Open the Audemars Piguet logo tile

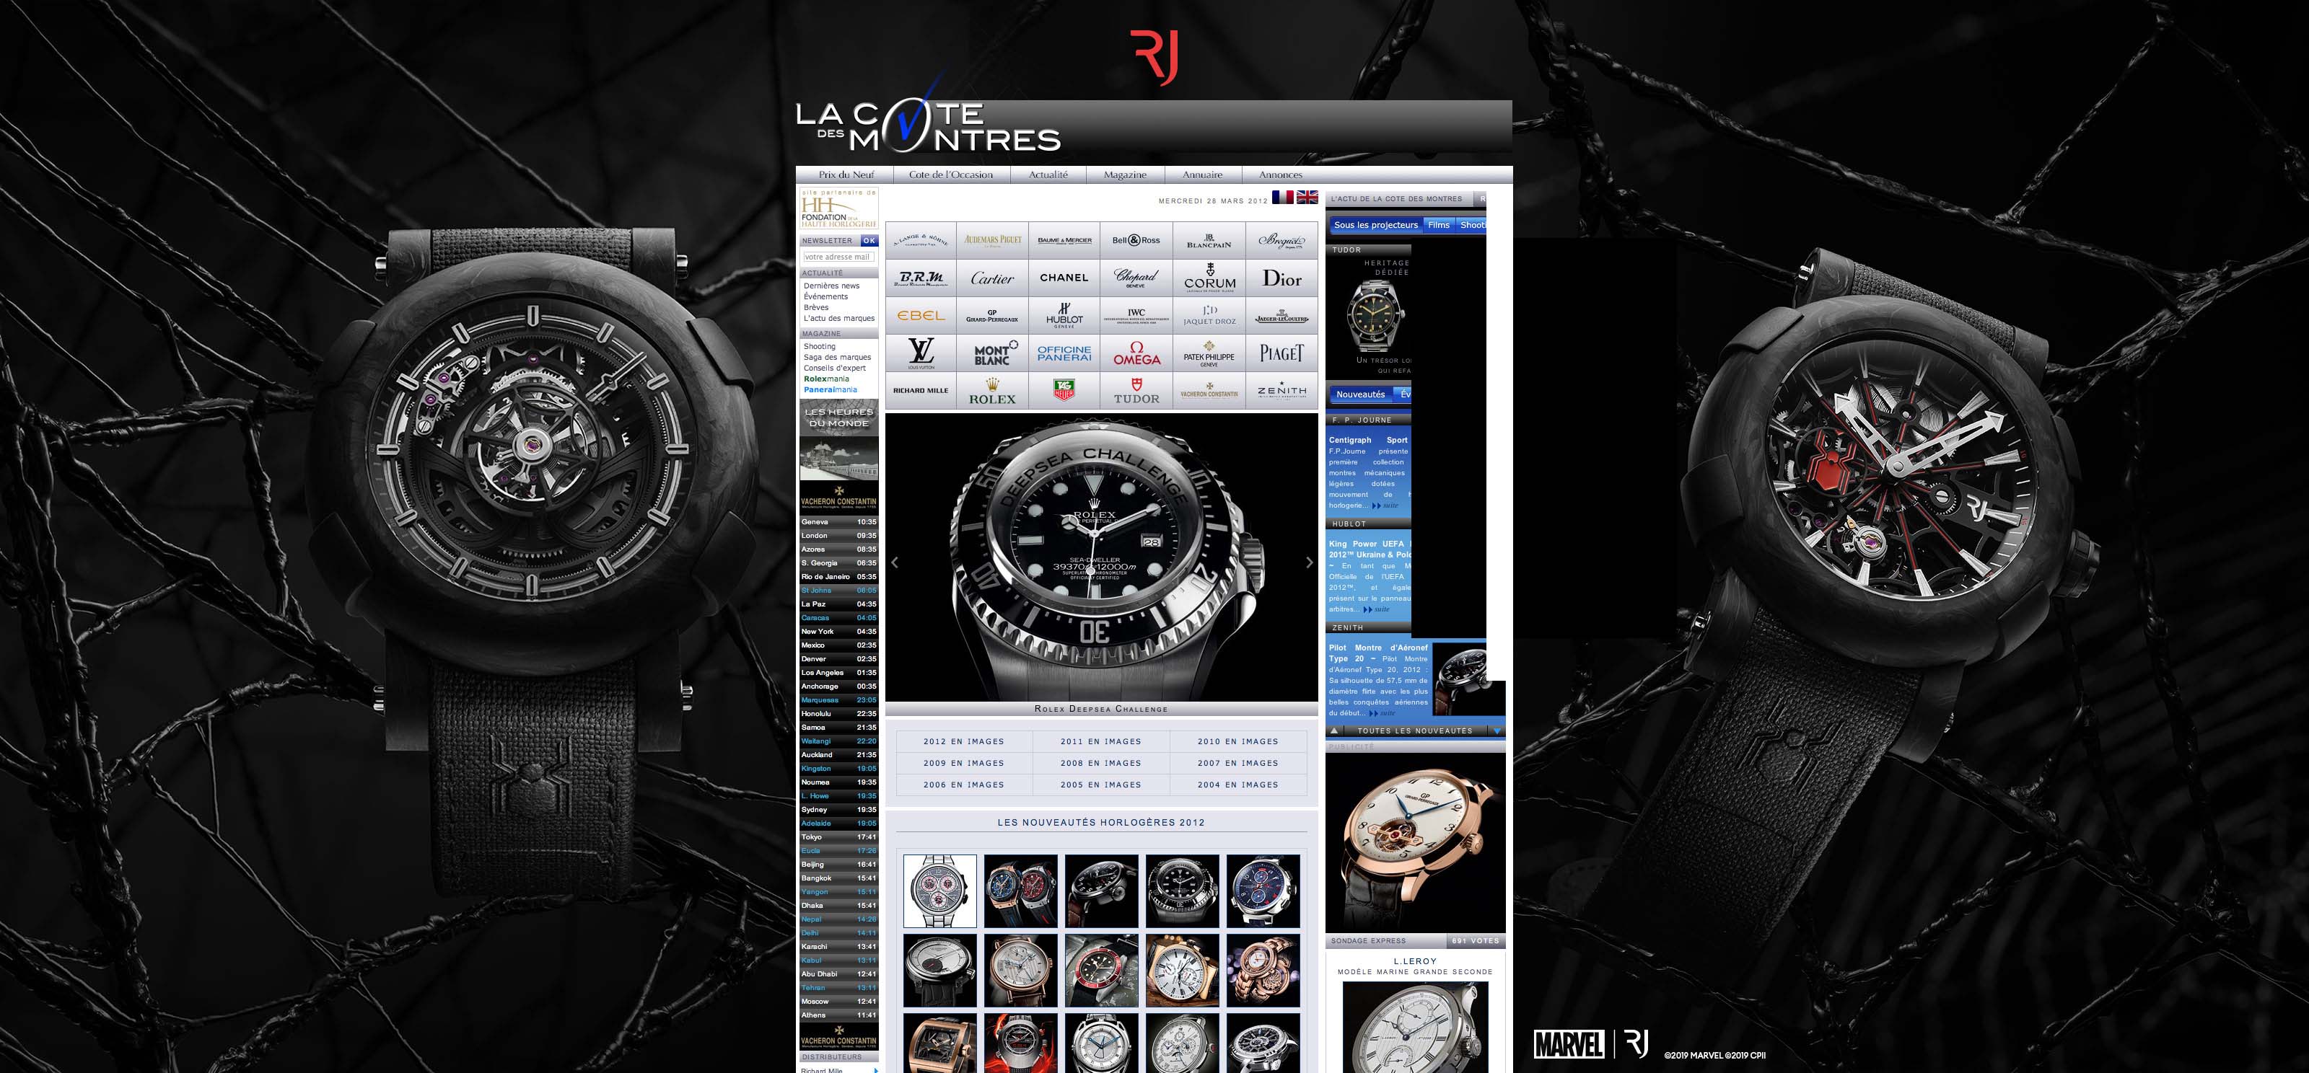(992, 240)
